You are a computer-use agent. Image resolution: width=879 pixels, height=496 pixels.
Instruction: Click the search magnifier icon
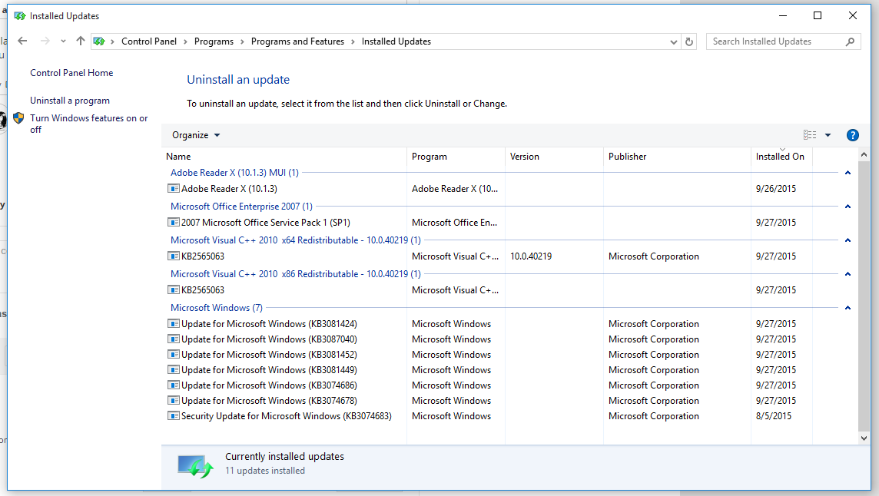(x=850, y=41)
